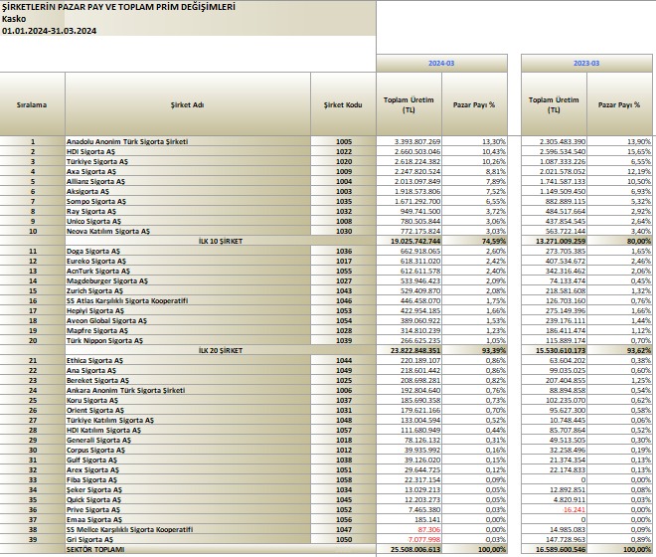Select the 'Mapfre Sigorta AŞ' company cell
The height and width of the screenshot is (557, 656).
tap(188, 330)
